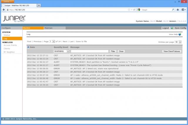The width and height of the screenshot is (188, 125).
Task: Click the search magnifier icon
Action: [173, 10]
